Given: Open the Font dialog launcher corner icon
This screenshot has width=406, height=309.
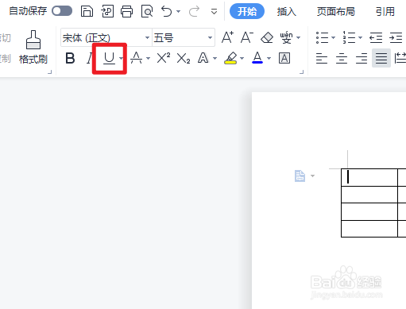Looking at the screenshot, I should [302, 71].
